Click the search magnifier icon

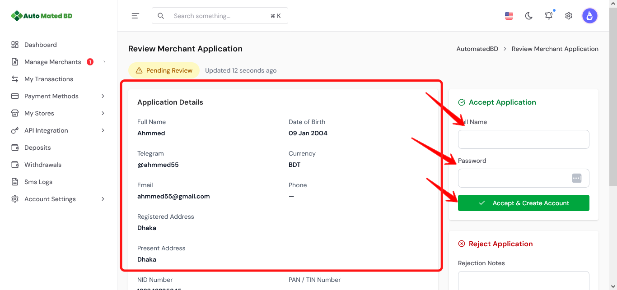tap(161, 15)
